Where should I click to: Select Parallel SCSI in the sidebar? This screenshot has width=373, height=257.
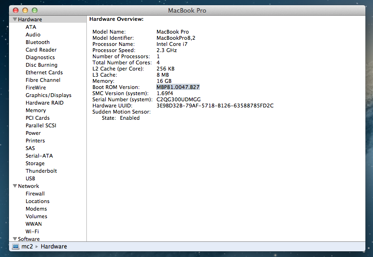pyautogui.click(x=41, y=125)
